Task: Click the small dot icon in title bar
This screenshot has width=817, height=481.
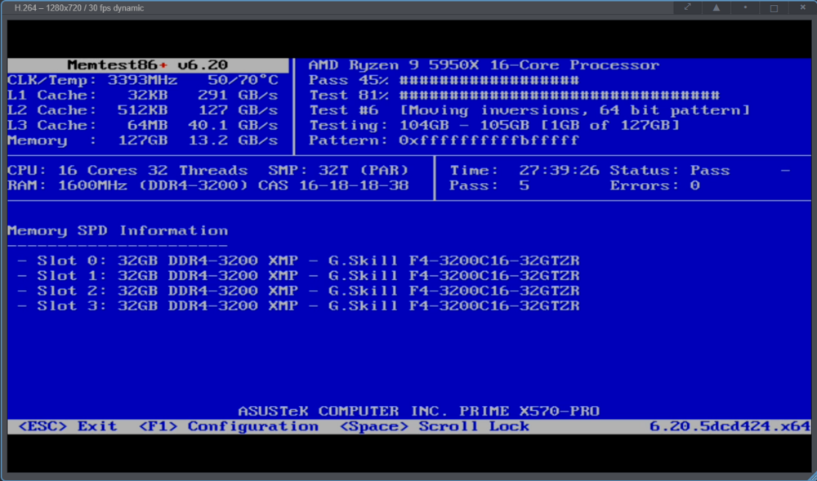Action: [745, 7]
